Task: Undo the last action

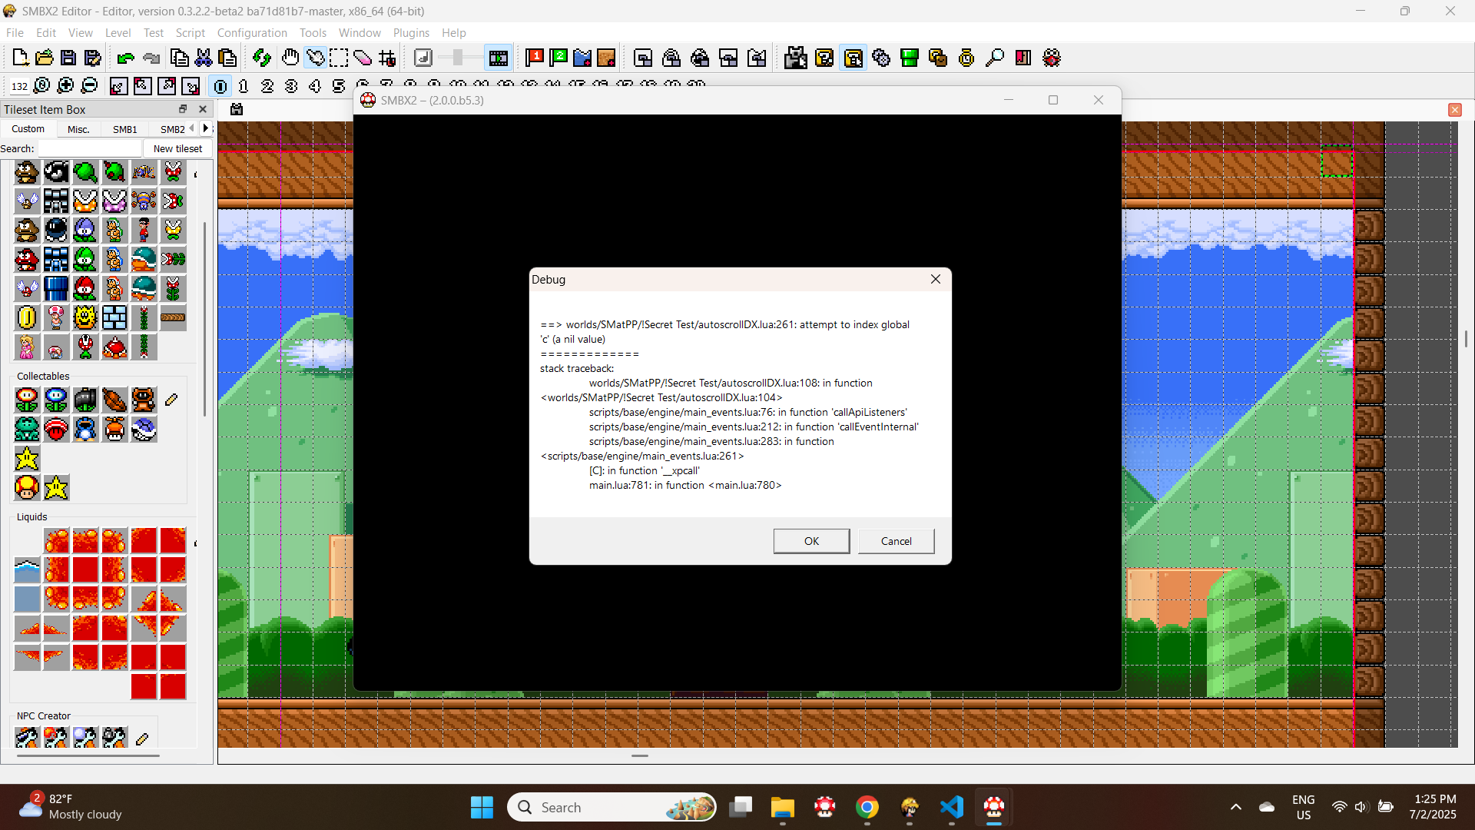Action: 125,58
